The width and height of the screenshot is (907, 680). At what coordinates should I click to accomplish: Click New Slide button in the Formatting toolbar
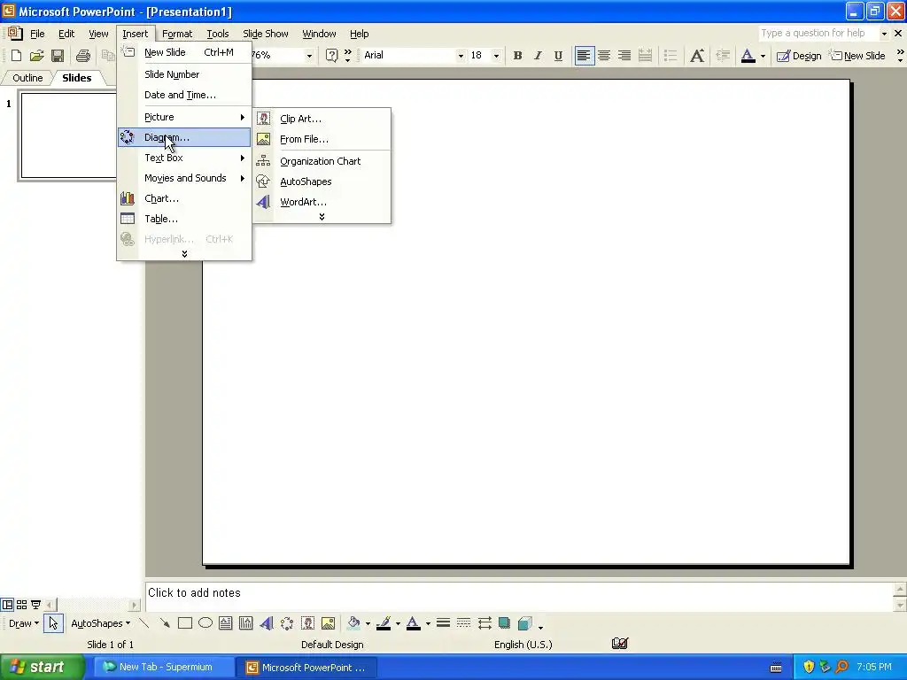click(x=857, y=56)
